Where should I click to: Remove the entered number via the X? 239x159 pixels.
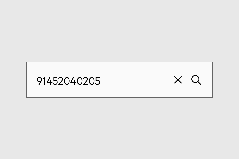(x=178, y=80)
